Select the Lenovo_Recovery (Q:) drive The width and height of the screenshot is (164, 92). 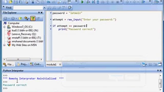(24, 34)
